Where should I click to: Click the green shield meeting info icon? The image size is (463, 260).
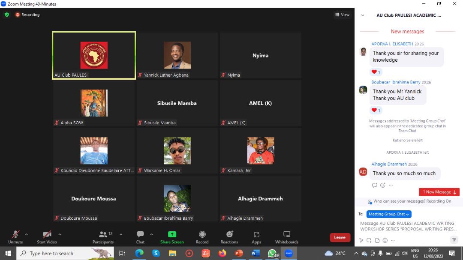click(x=7, y=15)
